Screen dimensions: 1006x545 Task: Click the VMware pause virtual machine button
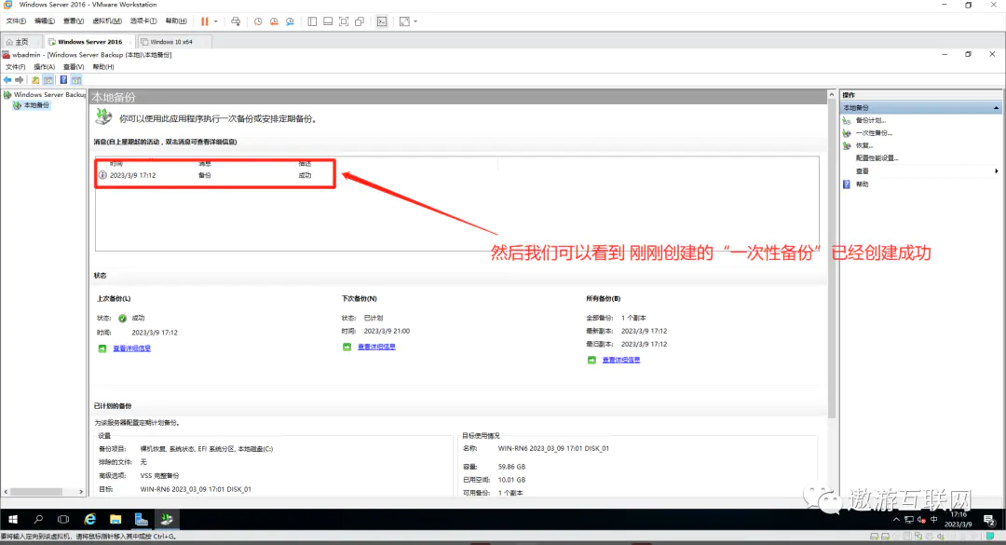(204, 20)
